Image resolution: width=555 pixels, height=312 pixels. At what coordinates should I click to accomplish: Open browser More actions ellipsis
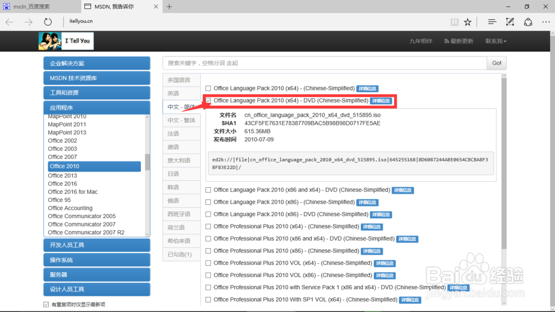[x=546, y=22]
